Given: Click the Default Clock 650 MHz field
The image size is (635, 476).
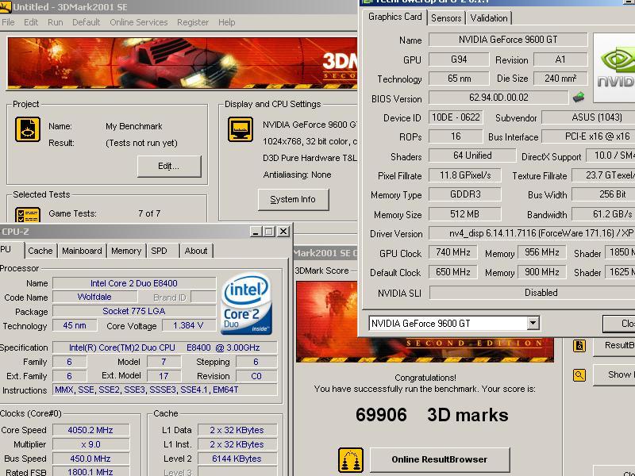Looking at the screenshot, I should coord(452,272).
